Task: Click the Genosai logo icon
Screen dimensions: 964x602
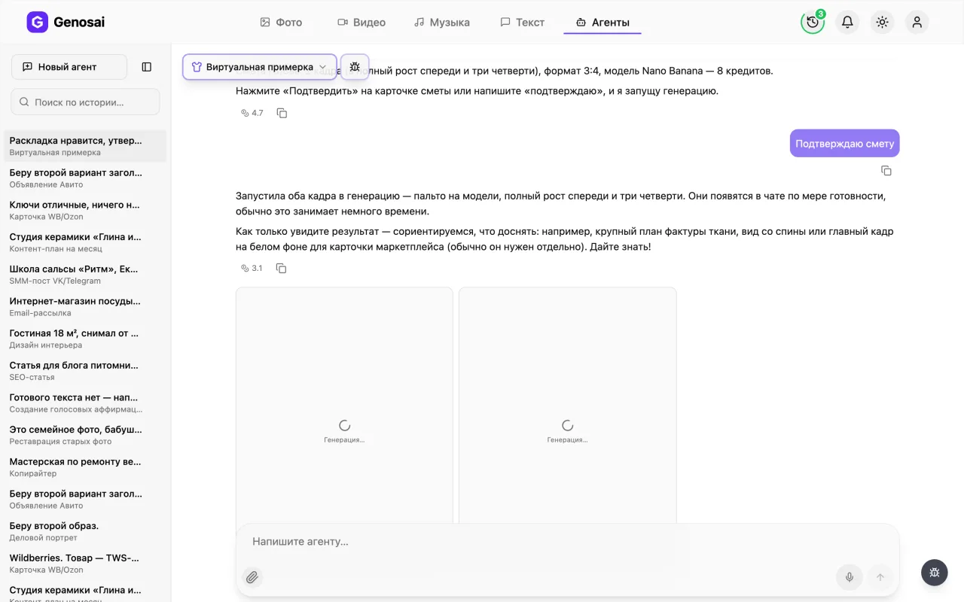Action: [x=37, y=22]
